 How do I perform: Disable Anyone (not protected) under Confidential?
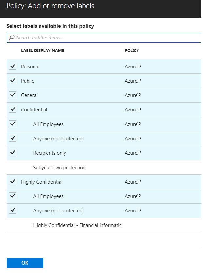click(12, 138)
